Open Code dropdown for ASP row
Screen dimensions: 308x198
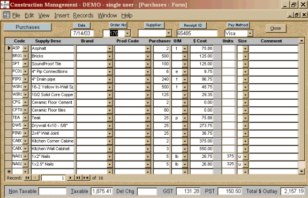point(25,48)
